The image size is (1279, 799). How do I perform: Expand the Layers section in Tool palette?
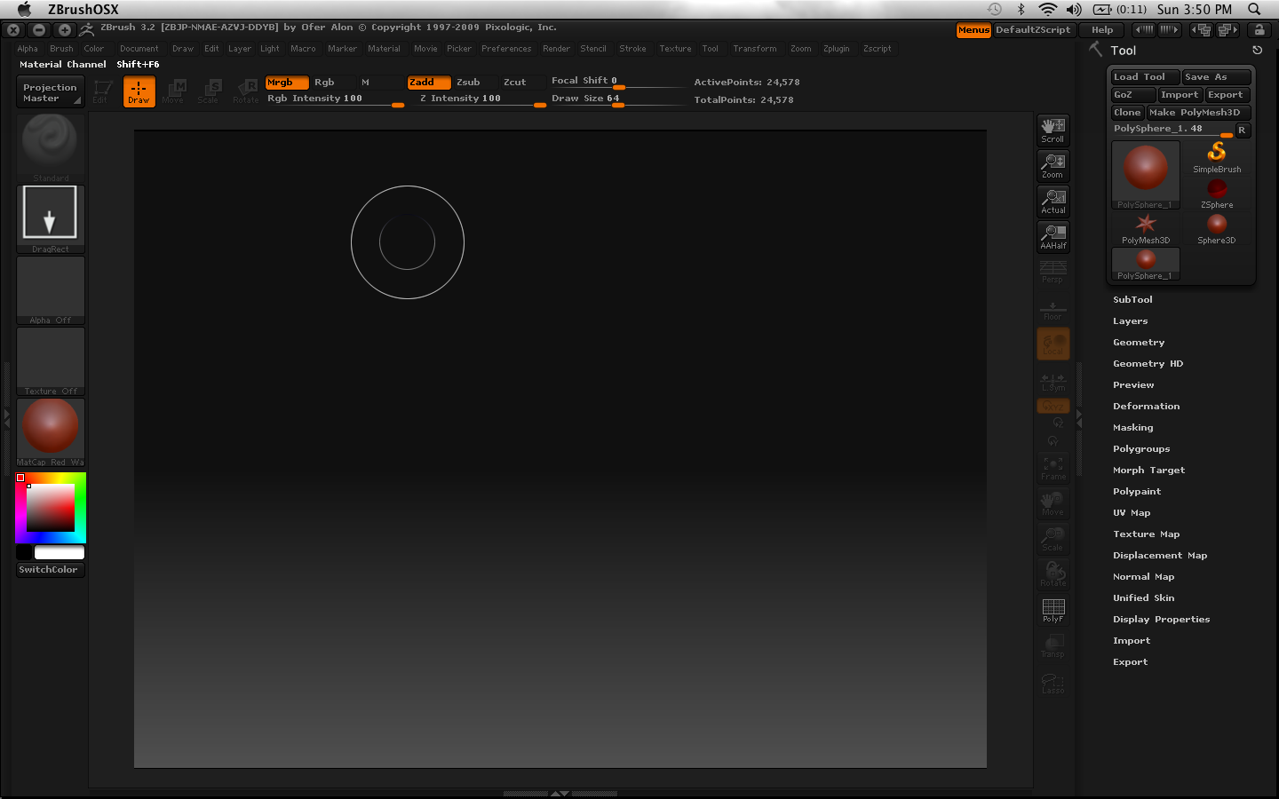click(1130, 321)
